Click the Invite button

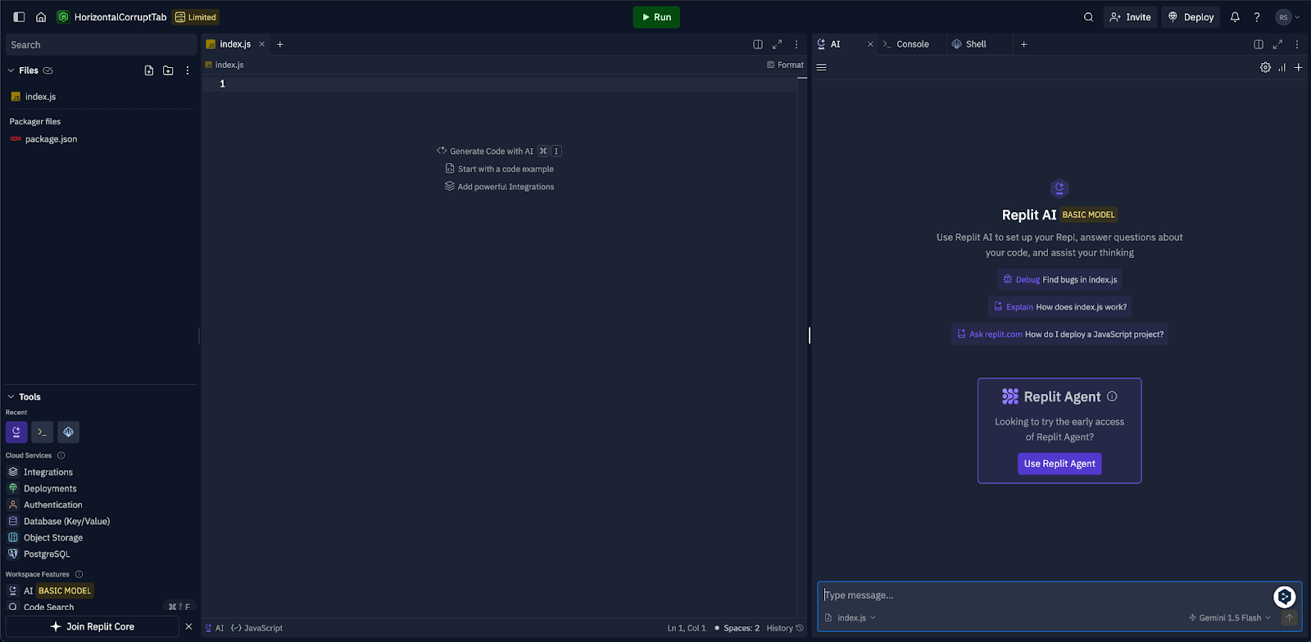click(1131, 17)
